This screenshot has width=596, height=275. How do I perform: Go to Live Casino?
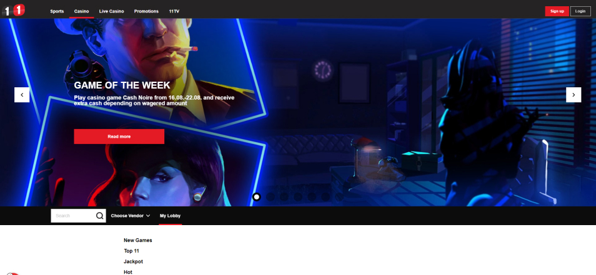tap(111, 11)
